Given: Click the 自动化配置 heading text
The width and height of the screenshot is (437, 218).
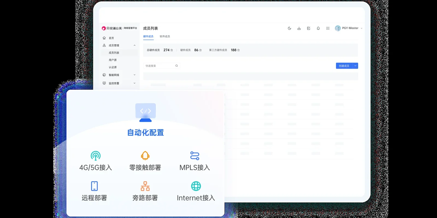Looking at the screenshot, I should [146, 133].
